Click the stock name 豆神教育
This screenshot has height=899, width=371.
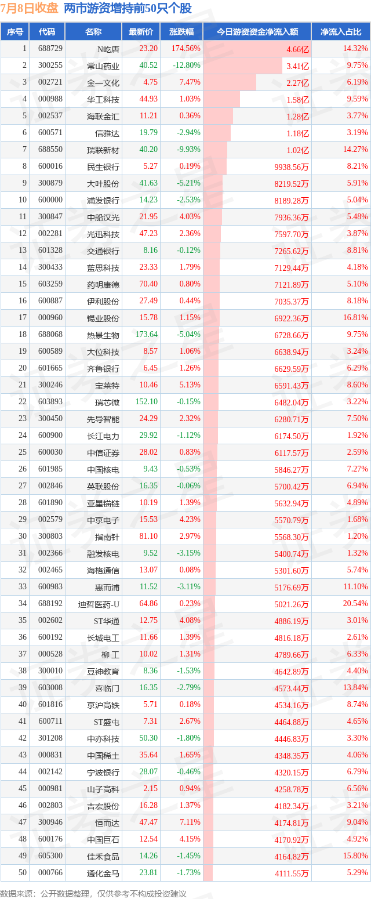(x=103, y=671)
